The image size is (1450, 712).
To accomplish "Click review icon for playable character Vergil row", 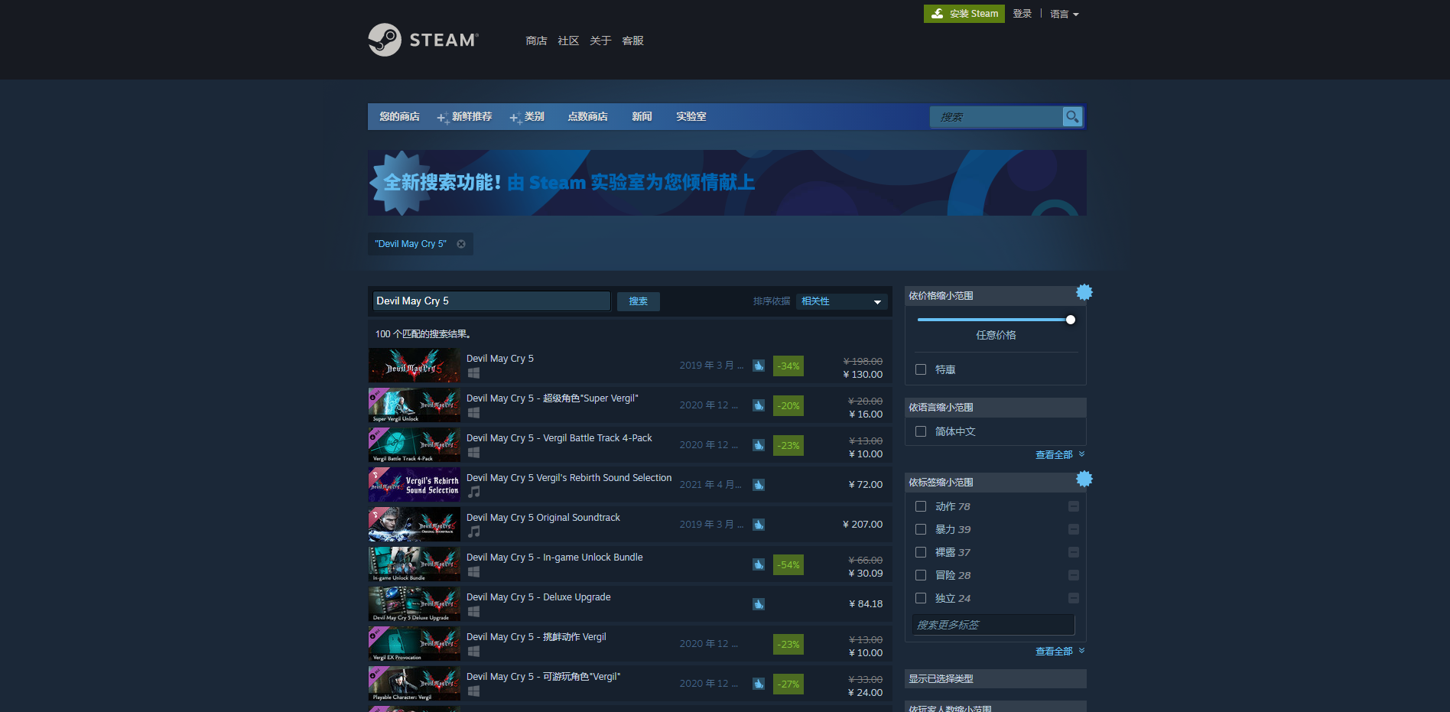I will 759,684.
